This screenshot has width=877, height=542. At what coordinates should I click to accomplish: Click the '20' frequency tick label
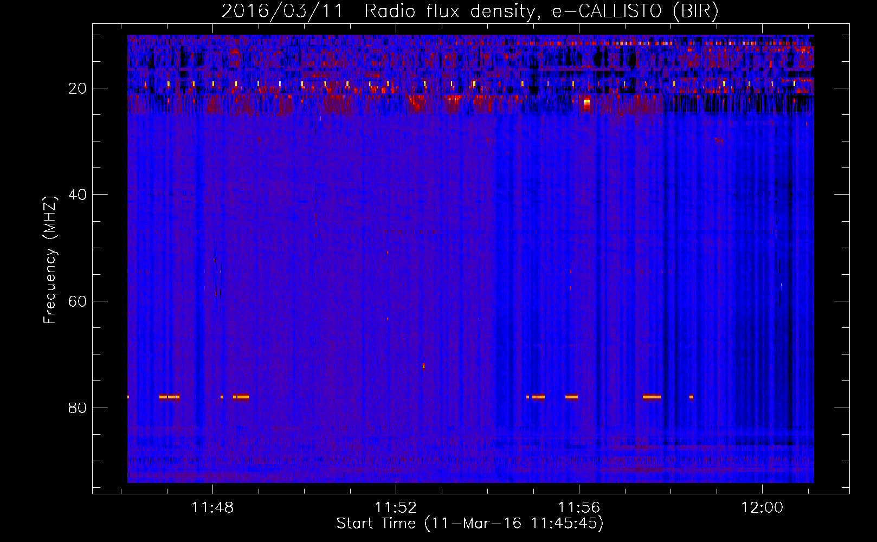coord(78,88)
